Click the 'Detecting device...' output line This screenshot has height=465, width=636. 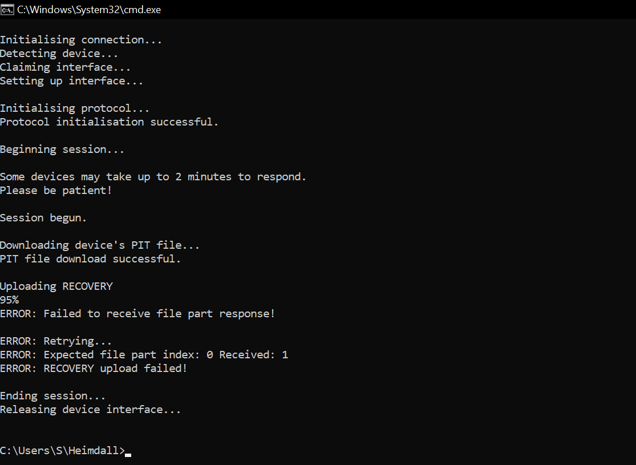pyautogui.click(x=59, y=54)
